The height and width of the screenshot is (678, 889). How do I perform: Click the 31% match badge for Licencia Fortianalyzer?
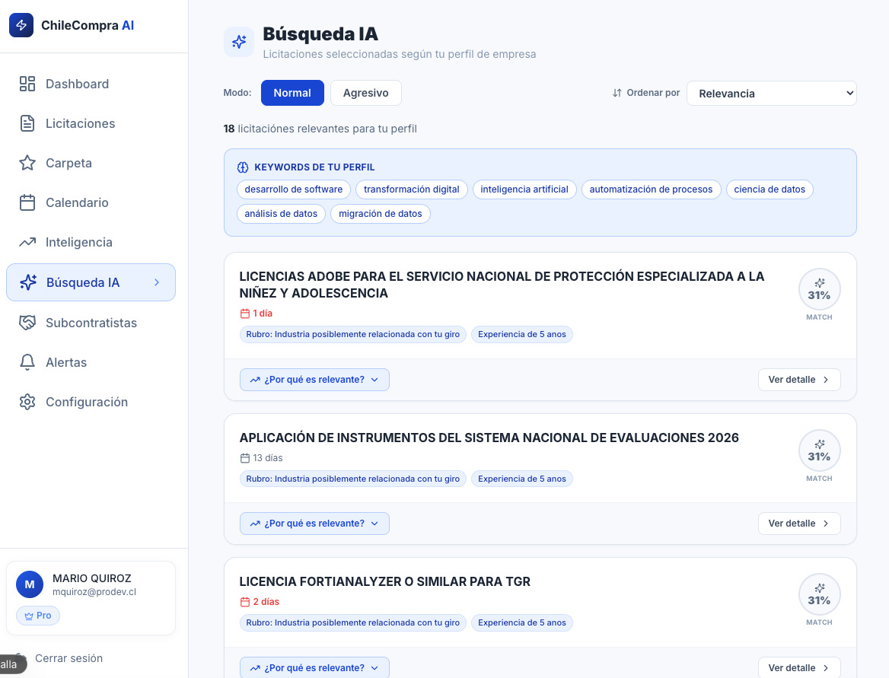tap(819, 594)
